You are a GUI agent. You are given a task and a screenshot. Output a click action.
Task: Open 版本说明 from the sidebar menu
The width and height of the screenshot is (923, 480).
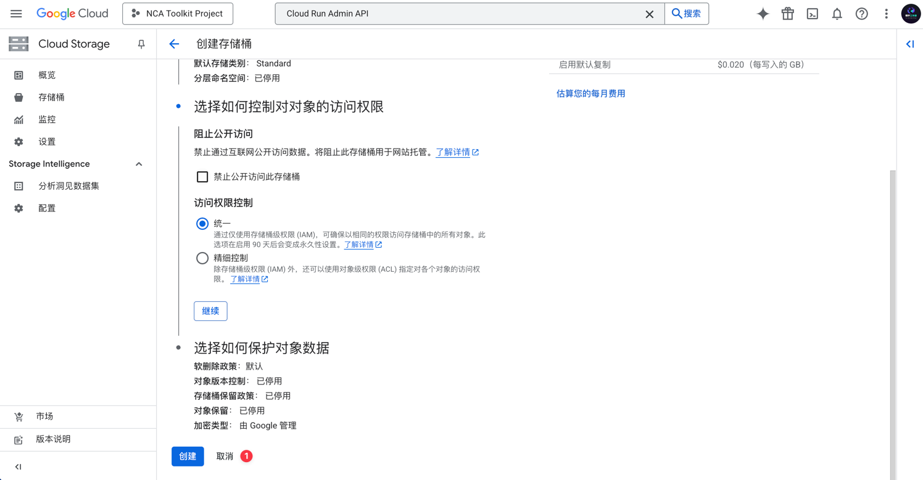point(52,439)
